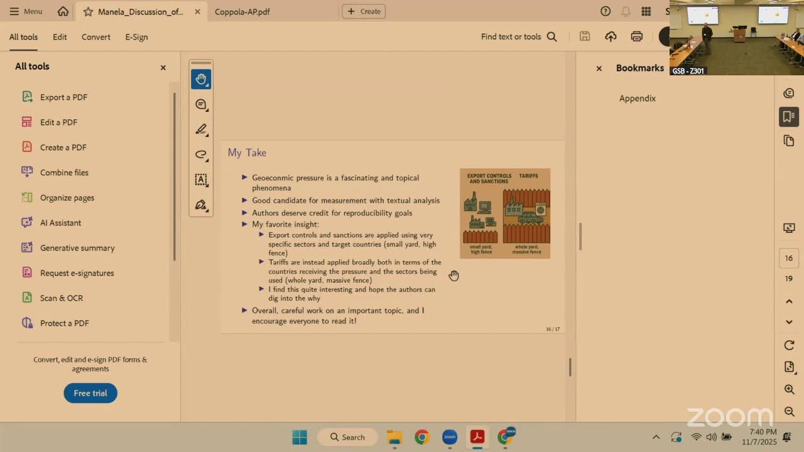Choose the Draw freehand tool
This screenshot has width=804, height=452.
coord(201,154)
